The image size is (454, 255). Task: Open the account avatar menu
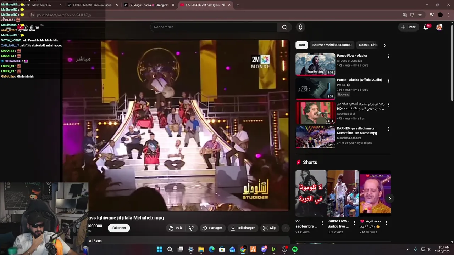(439, 27)
